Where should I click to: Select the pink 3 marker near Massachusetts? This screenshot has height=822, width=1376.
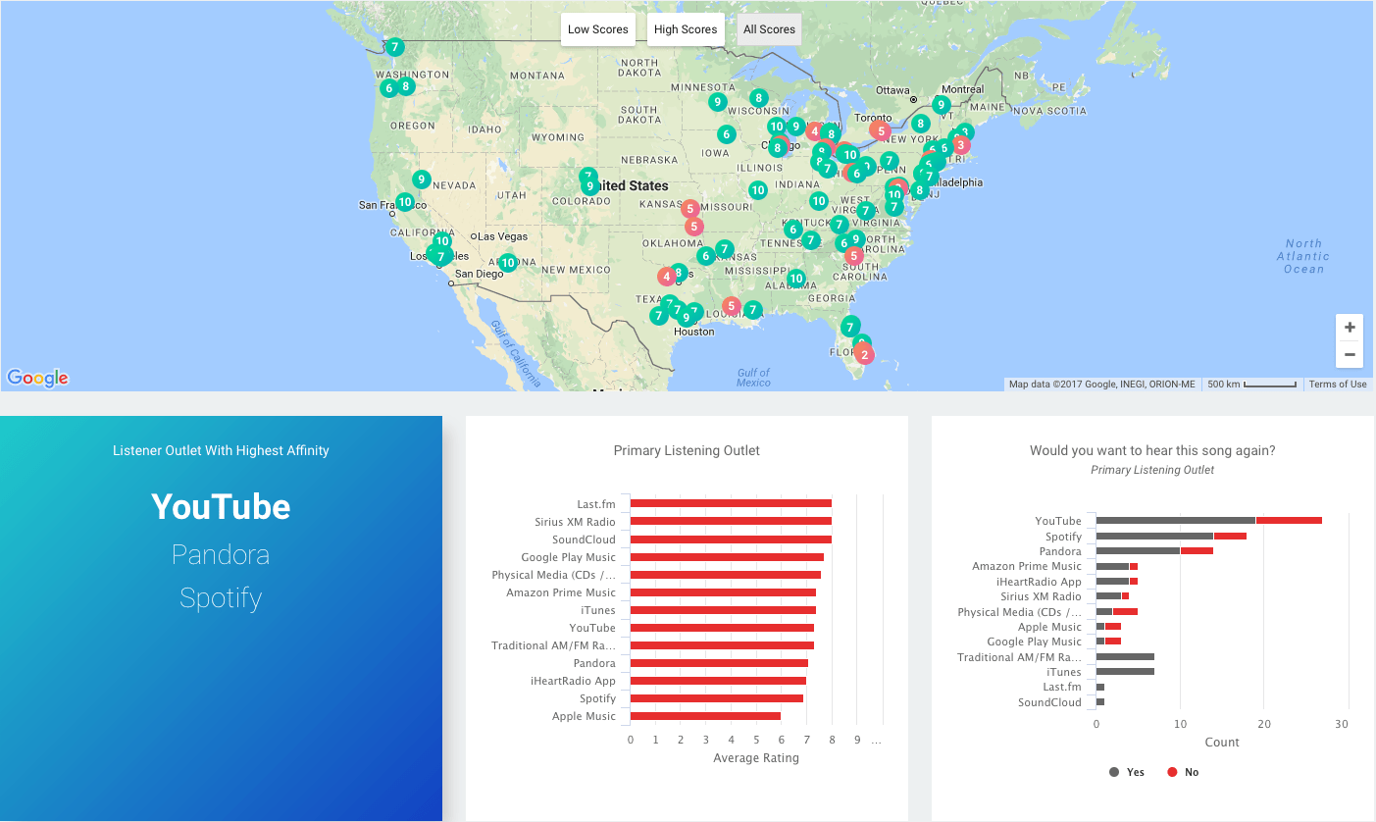click(960, 145)
